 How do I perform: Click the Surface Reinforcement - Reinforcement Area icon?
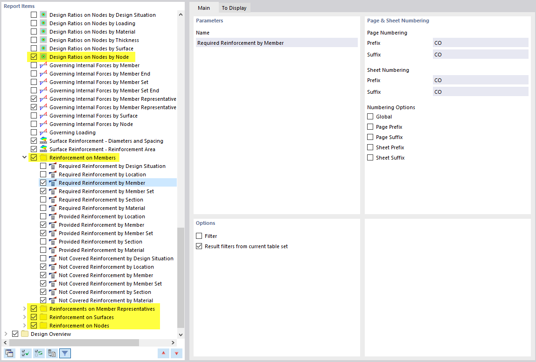pyautogui.click(x=43, y=149)
